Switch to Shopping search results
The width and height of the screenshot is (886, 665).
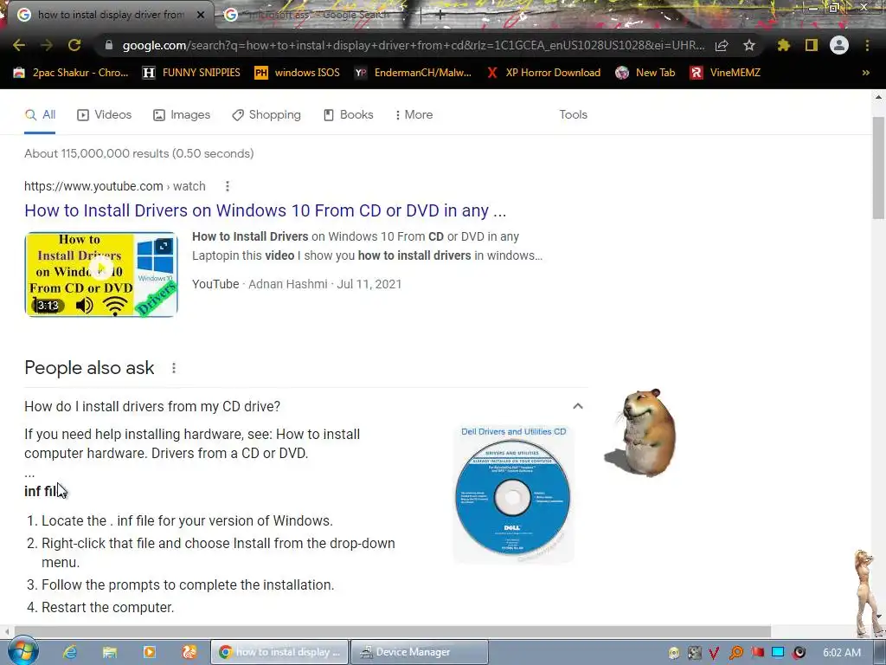tap(266, 115)
